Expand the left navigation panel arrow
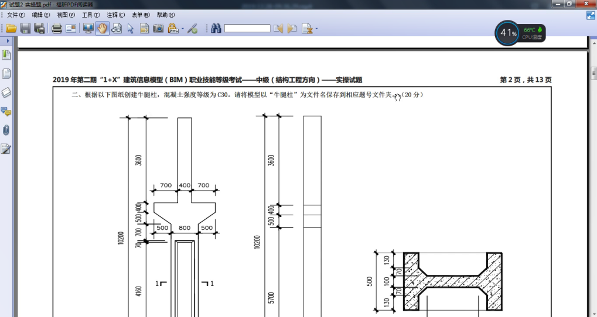Screen dimensions: 597x317 [x=8, y=41]
